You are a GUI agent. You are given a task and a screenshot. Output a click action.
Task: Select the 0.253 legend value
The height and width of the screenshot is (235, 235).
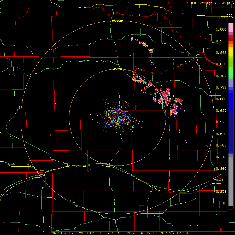coord(221,192)
